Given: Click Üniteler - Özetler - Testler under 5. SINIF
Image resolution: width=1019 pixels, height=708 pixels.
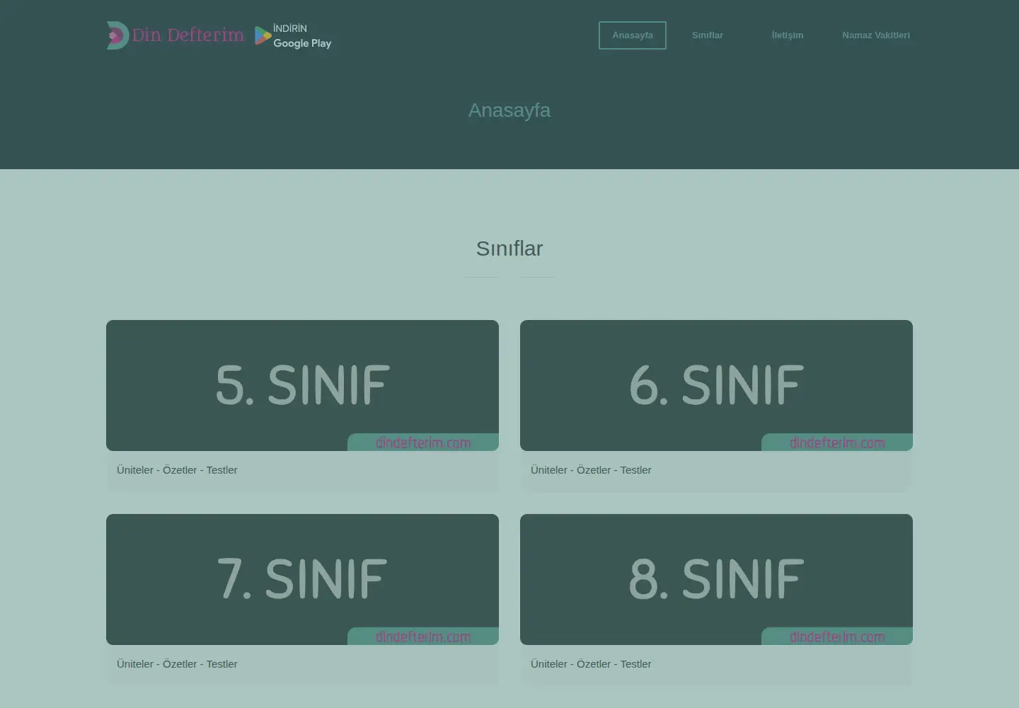Looking at the screenshot, I should tap(177, 470).
